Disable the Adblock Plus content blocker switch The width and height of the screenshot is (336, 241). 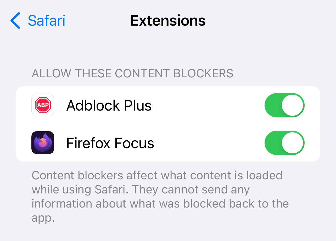tap(285, 105)
